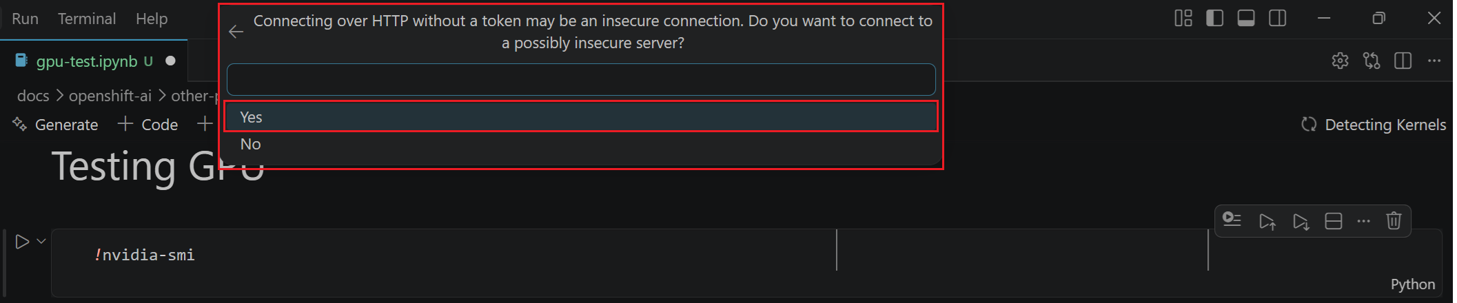1457x303 pixels.
Task: Click Execute Cell and Below icon
Action: click(1301, 221)
